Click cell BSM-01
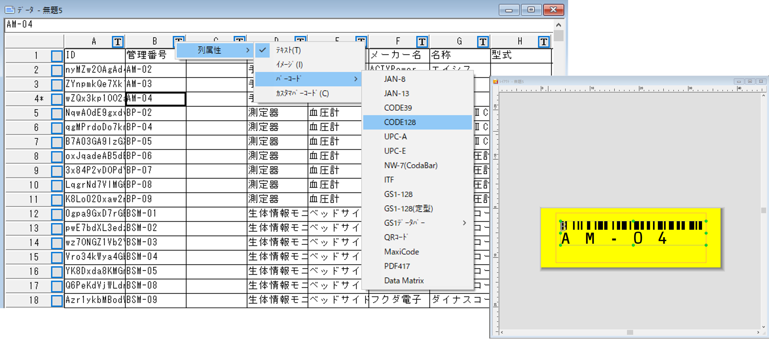 (x=156, y=214)
